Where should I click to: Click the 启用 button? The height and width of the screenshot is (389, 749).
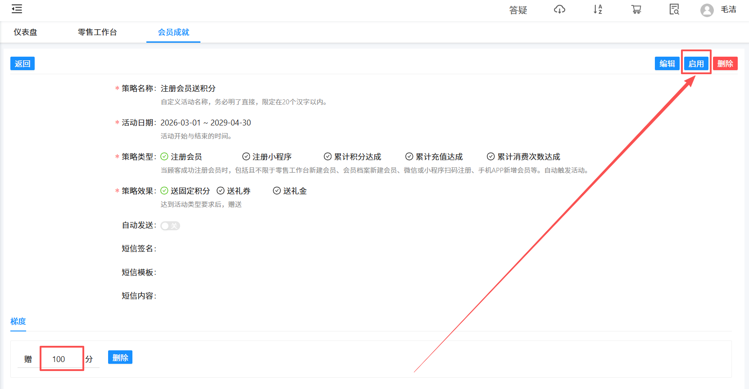coord(696,63)
